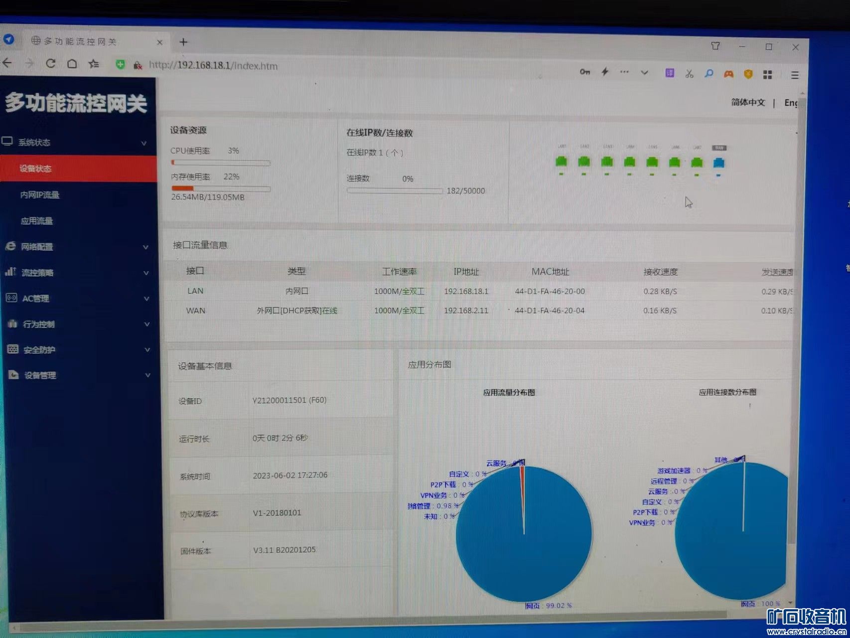The image size is (850, 638).
Task: Click the 应用连接数分布图 pie chart
Action: 731,531
